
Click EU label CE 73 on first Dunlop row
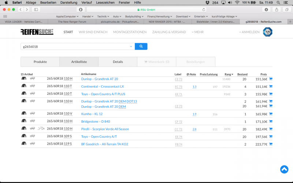pyautogui.click(x=178, y=79)
